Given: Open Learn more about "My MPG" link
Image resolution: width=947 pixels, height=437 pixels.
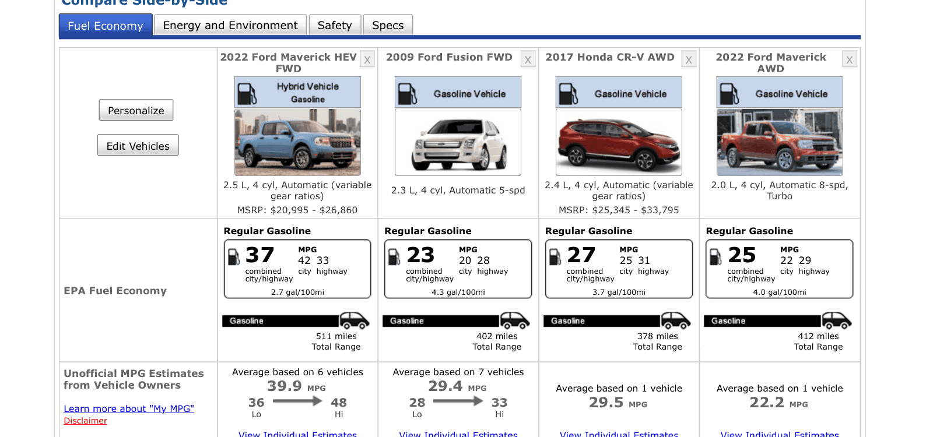Looking at the screenshot, I should click(x=129, y=408).
